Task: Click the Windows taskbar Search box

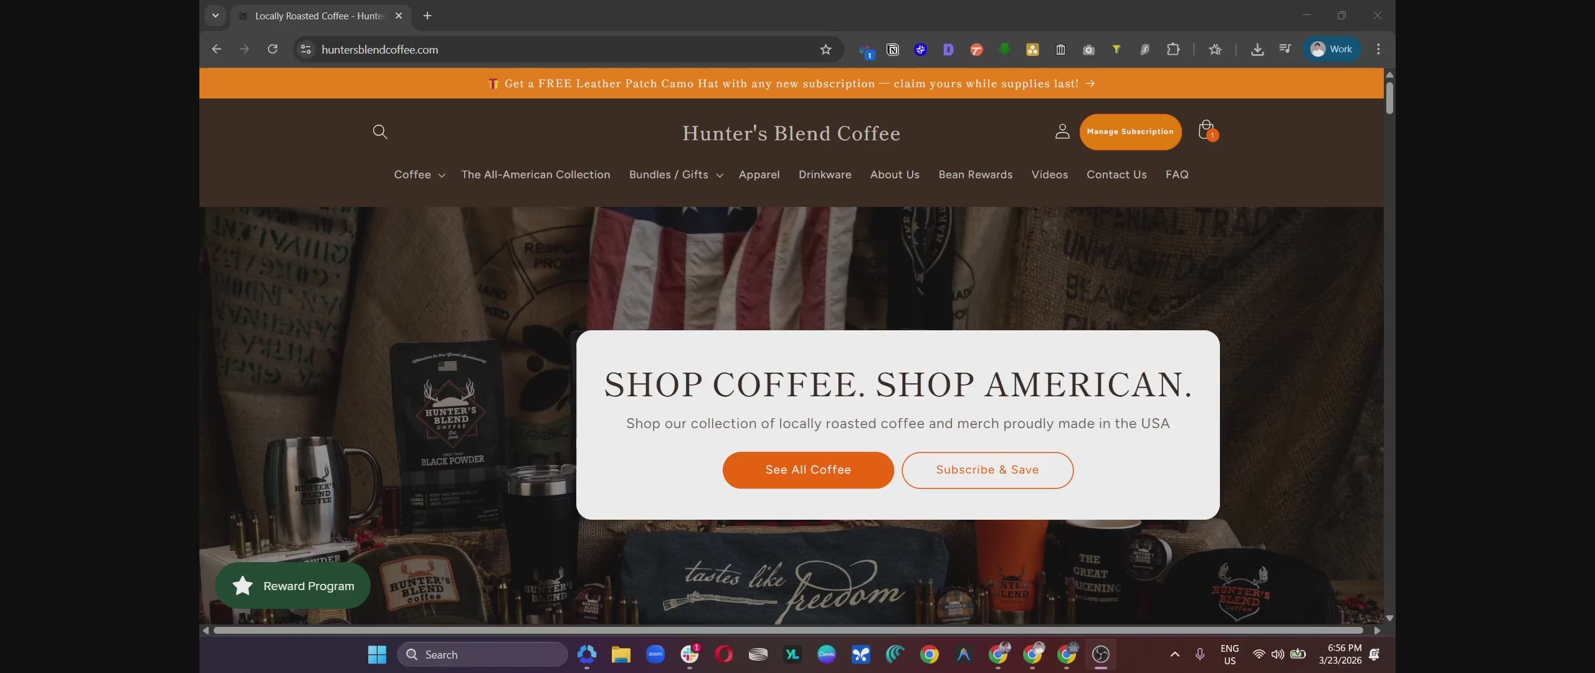Action: [x=482, y=654]
